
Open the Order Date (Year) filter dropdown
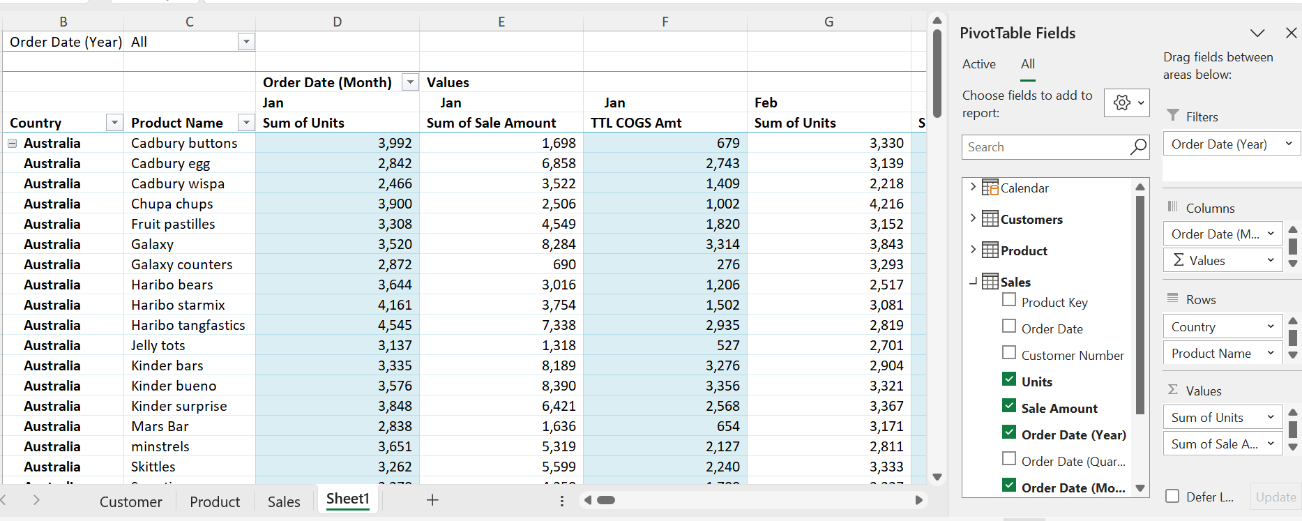246,42
